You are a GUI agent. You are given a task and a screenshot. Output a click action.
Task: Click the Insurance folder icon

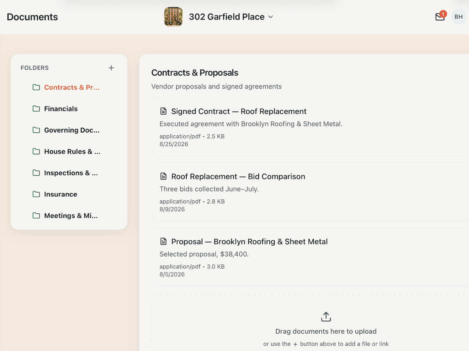coord(36,194)
